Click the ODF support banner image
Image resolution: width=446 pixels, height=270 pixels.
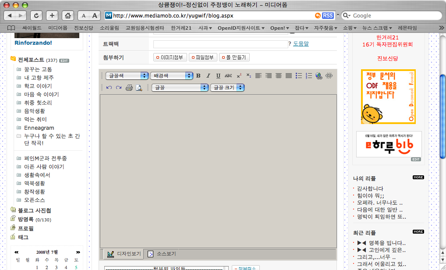pyautogui.click(x=388, y=96)
